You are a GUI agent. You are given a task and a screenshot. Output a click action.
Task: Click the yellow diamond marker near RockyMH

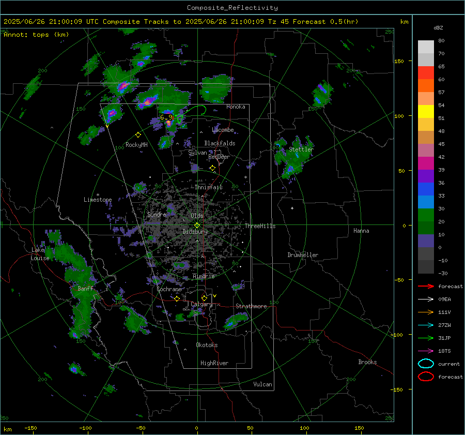(x=138, y=135)
